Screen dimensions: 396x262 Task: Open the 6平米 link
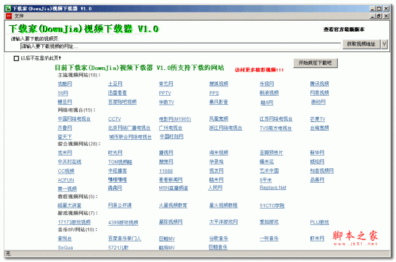click(266, 180)
